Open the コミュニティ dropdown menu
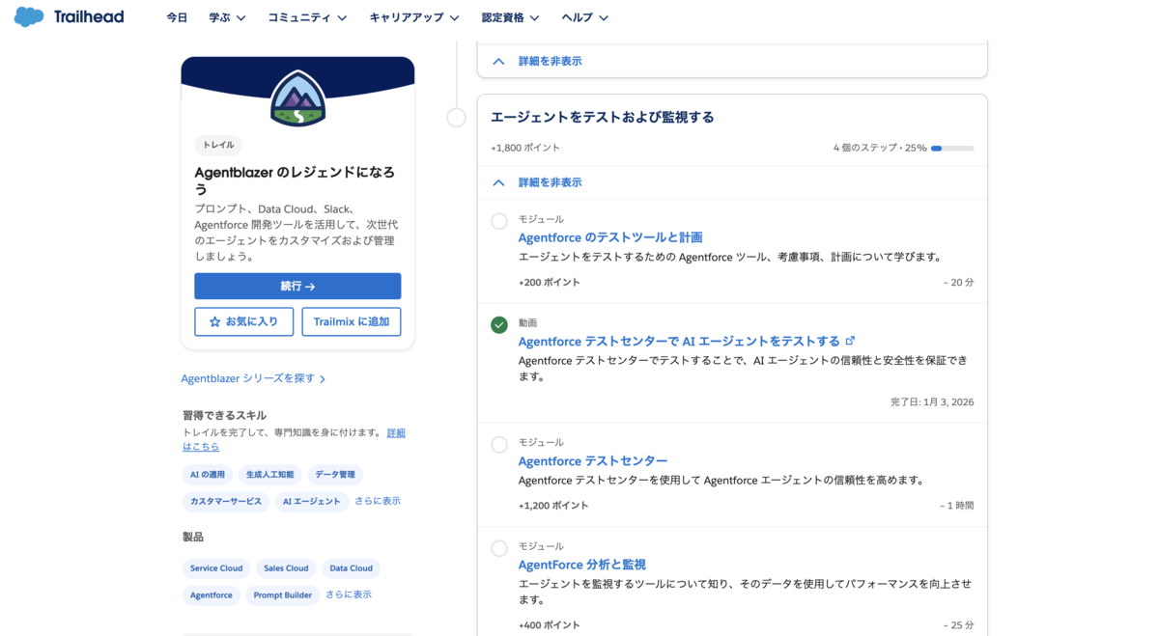Viewport: 1159px width, 636px height. click(307, 17)
